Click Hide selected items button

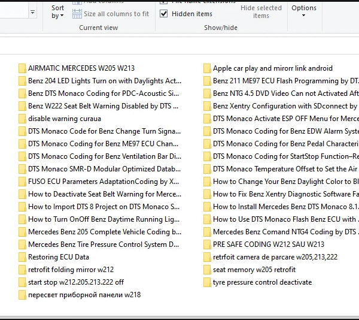261,12
